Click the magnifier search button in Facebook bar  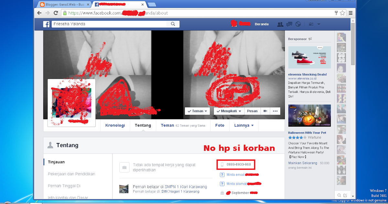tap(173, 24)
